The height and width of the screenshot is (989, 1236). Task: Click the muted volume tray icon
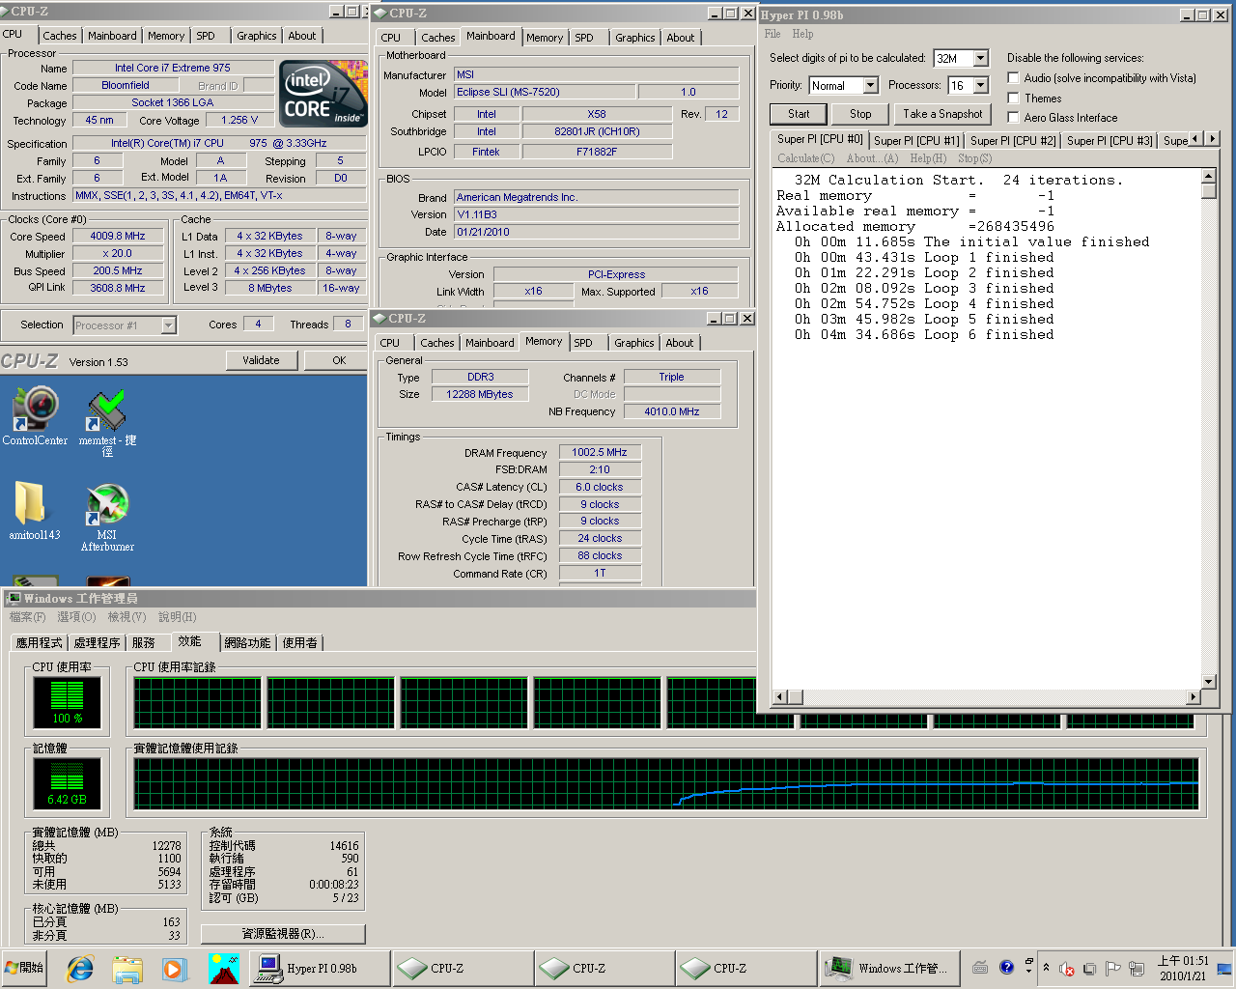(x=1067, y=969)
